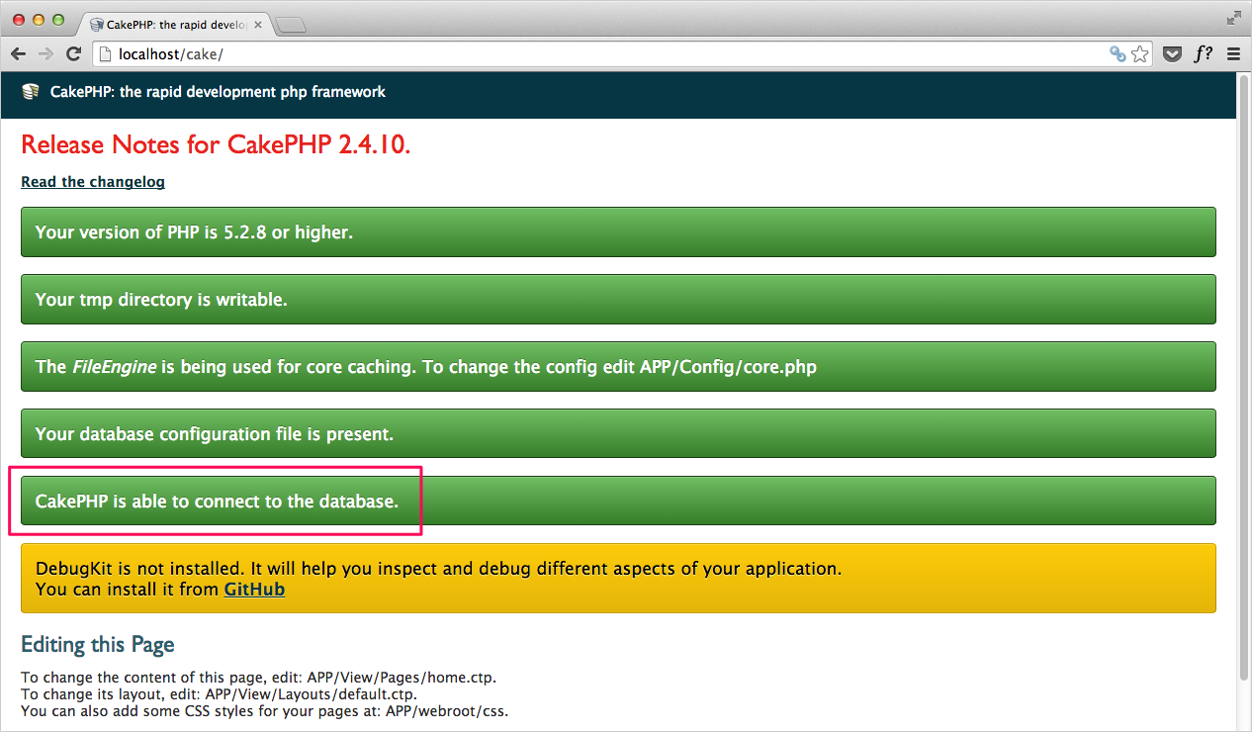Minimize the window with the yellow button
This screenshot has width=1252, height=732.
click(x=39, y=20)
